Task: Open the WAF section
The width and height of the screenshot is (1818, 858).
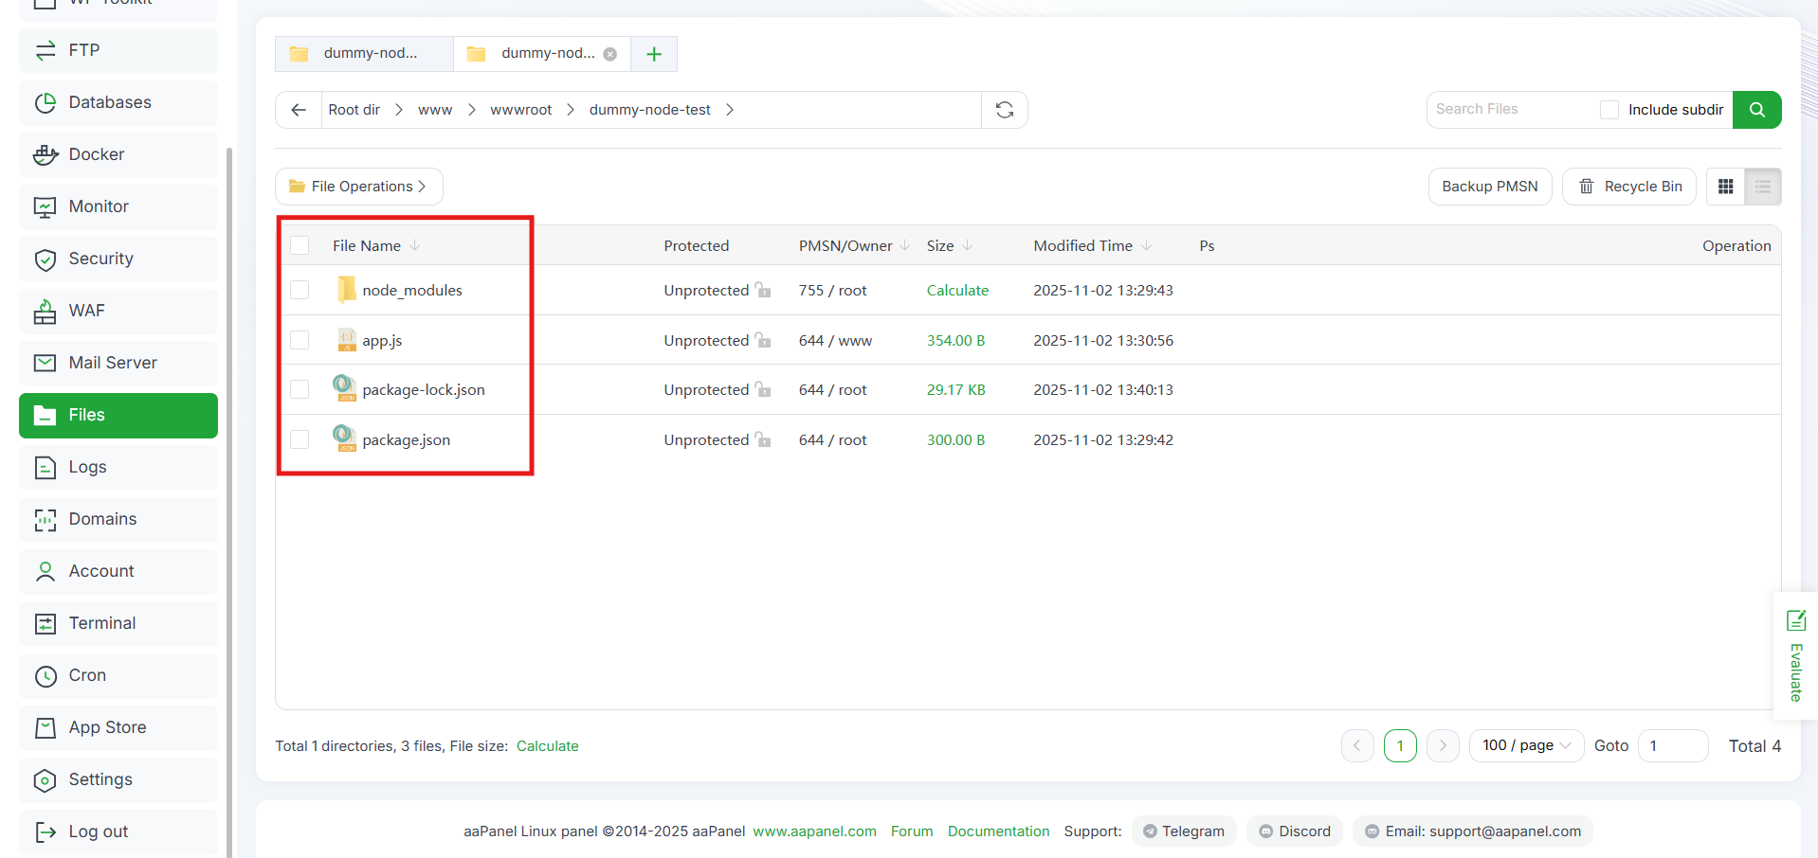Action: click(x=118, y=311)
